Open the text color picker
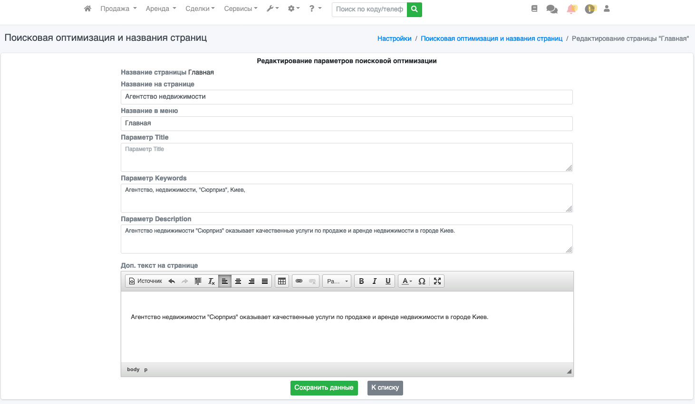695x404 pixels. click(x=407, y=281)
